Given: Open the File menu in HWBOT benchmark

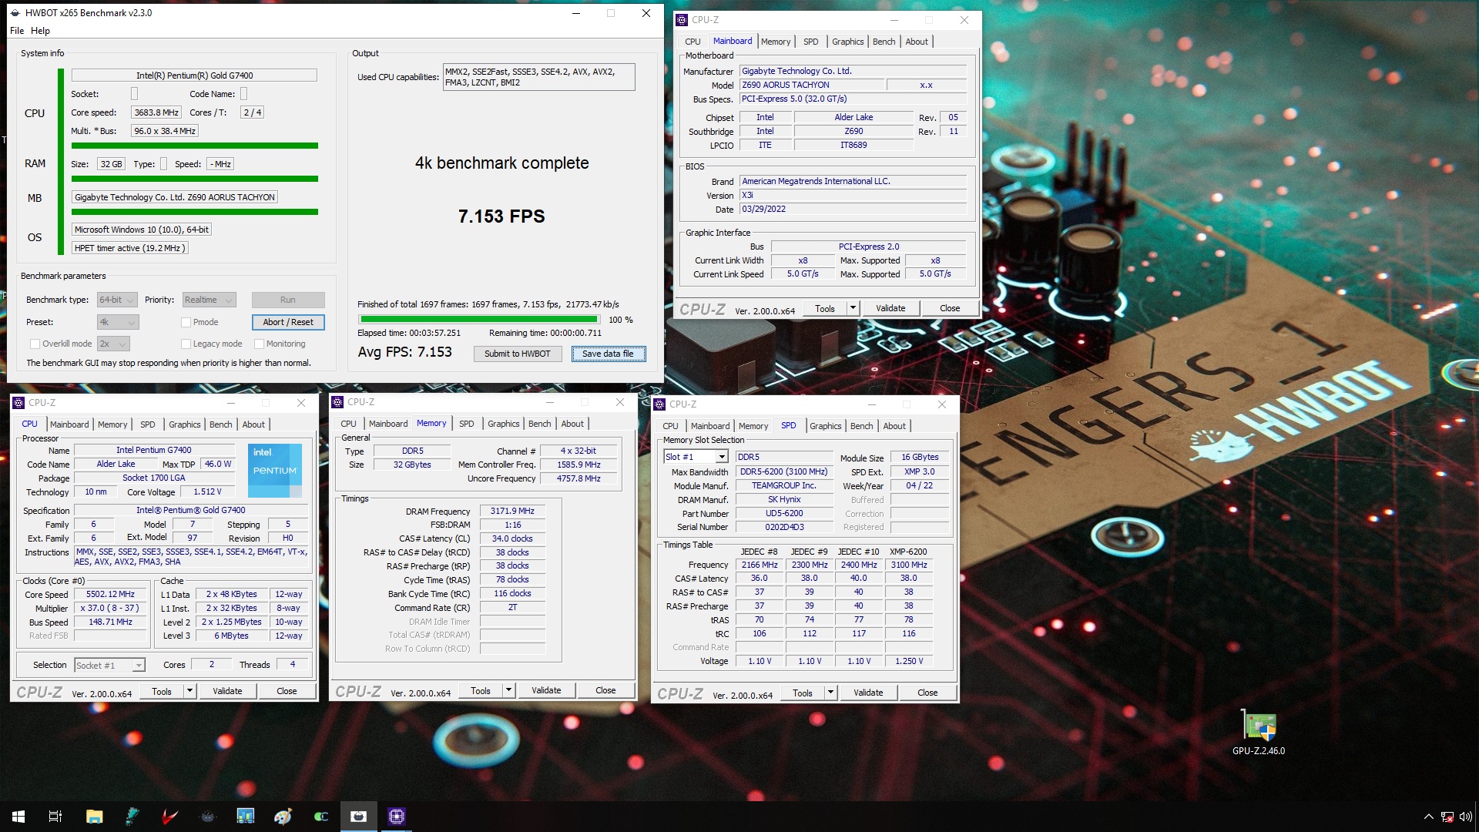Looking at the screenshot, I should [x=17, y=31].
